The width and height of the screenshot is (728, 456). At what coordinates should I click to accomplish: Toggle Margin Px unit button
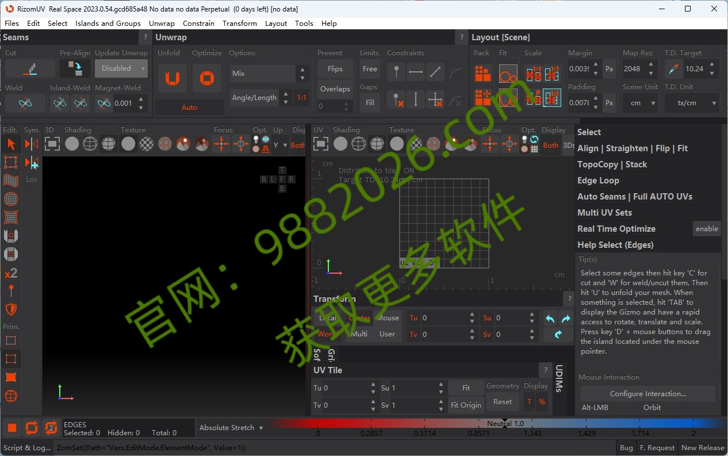pyautogui.click(x=610, y=69)
